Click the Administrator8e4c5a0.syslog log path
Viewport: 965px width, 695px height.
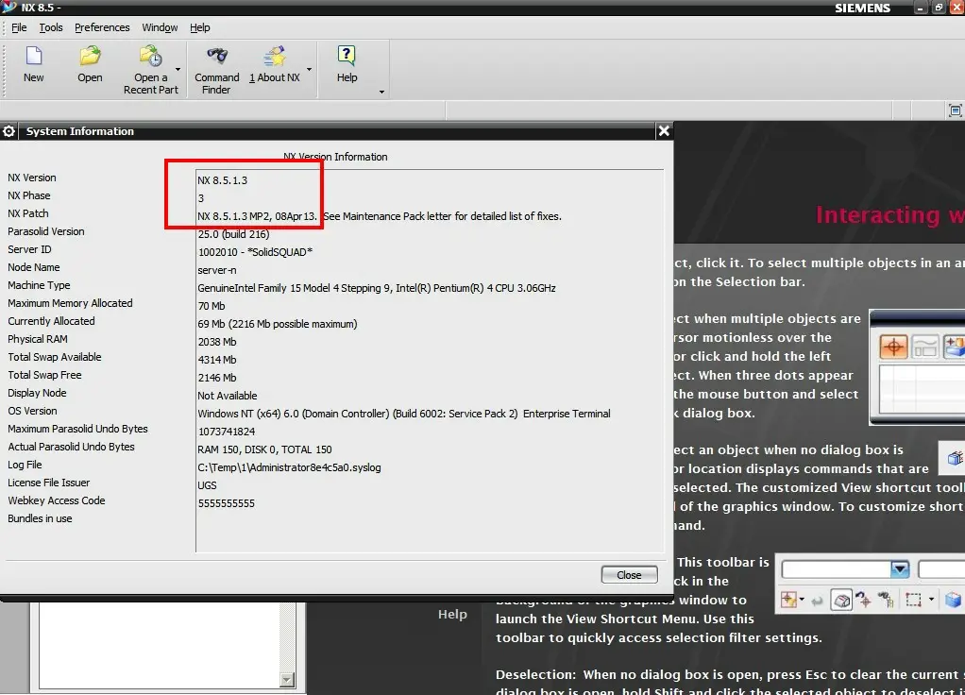(289, 467)
